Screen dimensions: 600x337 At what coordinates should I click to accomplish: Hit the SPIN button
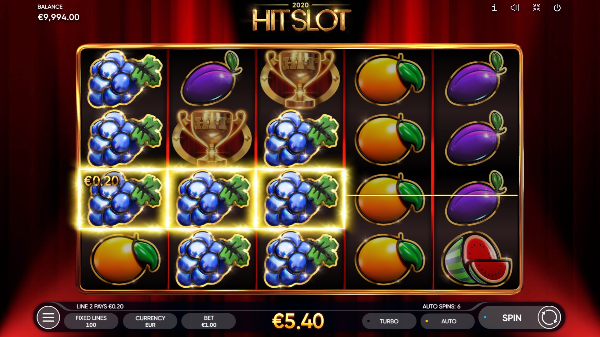point(512,318)
